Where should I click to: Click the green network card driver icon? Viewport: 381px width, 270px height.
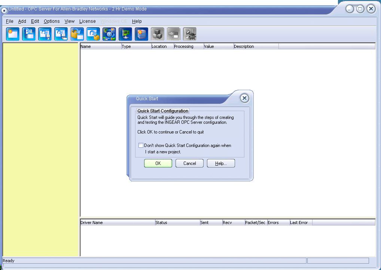[x=125, y=34]
